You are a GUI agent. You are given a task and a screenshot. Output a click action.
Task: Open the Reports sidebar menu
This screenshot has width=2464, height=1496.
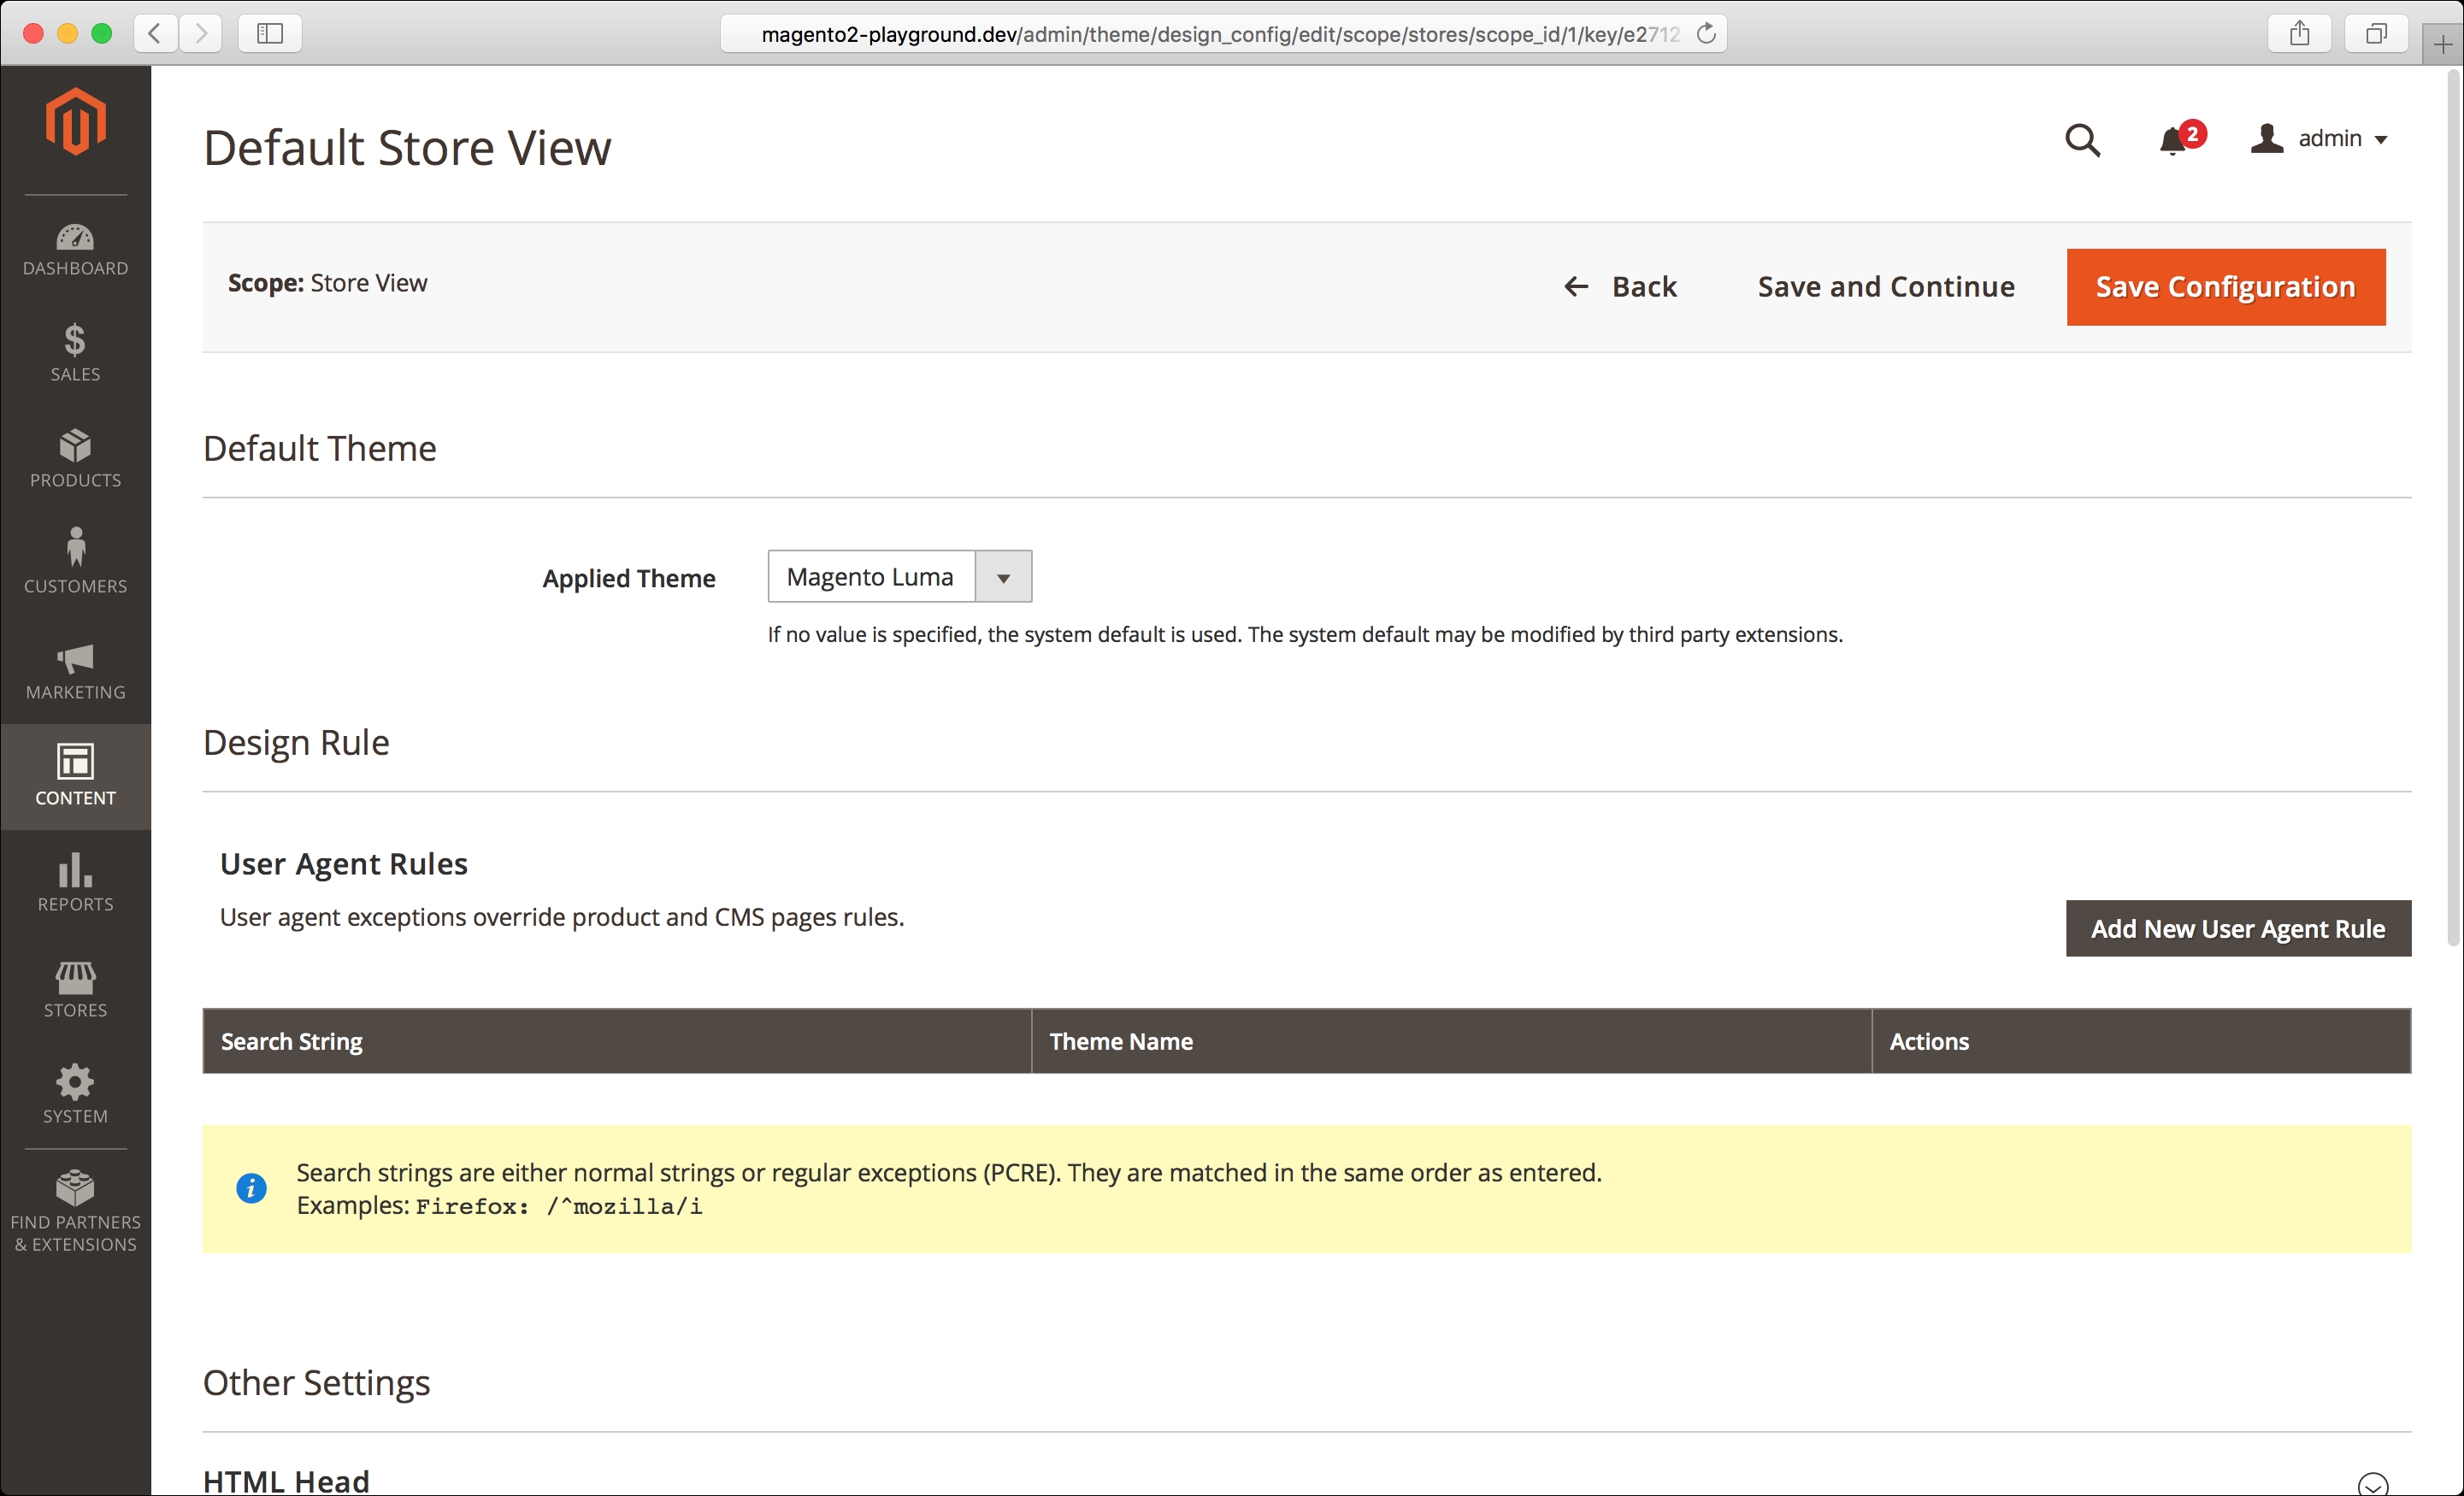[75, 883]
